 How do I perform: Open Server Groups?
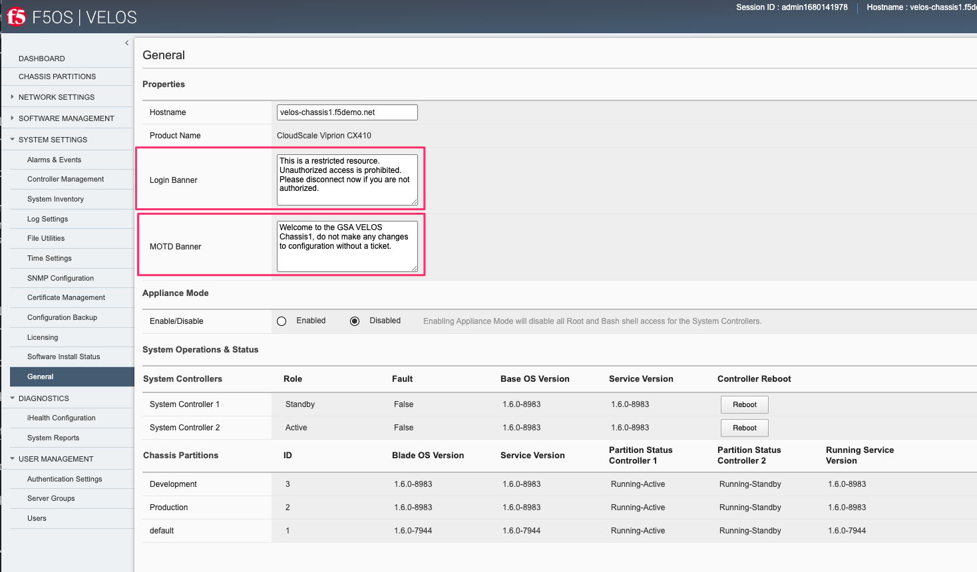[x=51, y=498]
